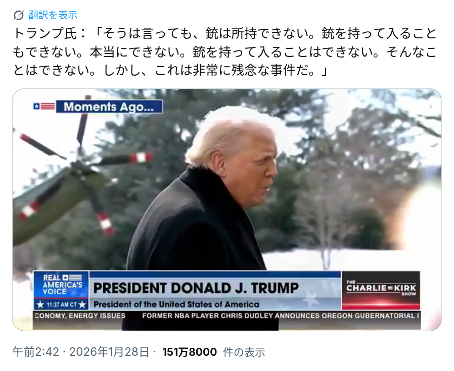
Task: Click the Real America's Voice logo
Action: 61,285
